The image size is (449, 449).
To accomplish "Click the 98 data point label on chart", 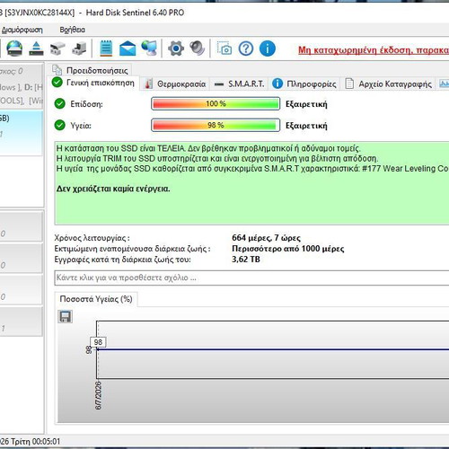I will pyautogui.click(x=98, y=342).
